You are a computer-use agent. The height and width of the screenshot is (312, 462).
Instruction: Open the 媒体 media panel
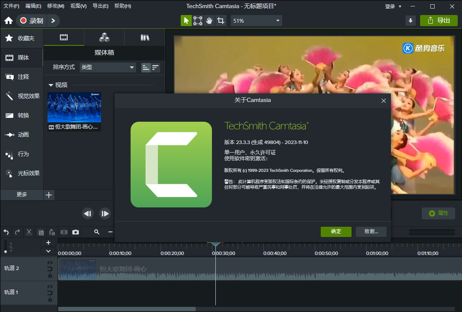coord(21,57)
